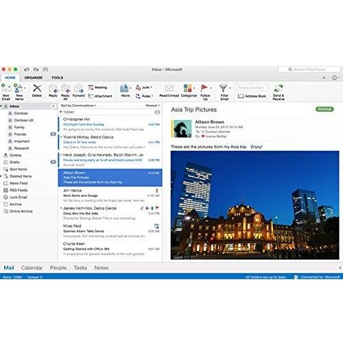Collapse the Today group triangle

coord(61,112)
